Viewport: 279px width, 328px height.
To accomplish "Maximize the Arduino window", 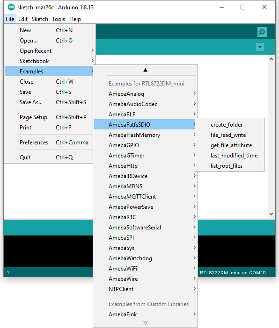I will [243, 7].
